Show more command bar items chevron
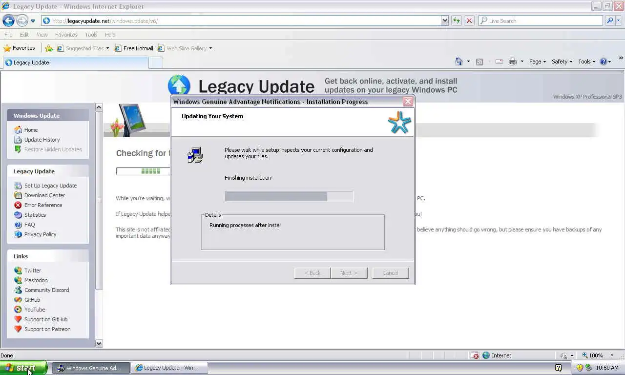The image size is (625, 375). click(621, 58)
